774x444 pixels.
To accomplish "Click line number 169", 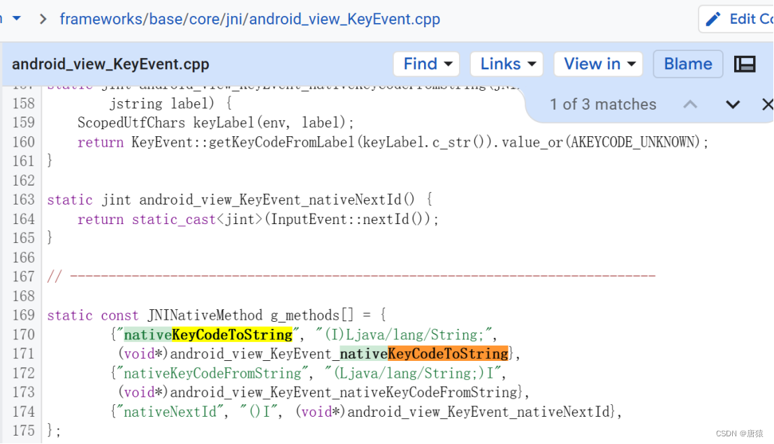I will click(24, 316).
